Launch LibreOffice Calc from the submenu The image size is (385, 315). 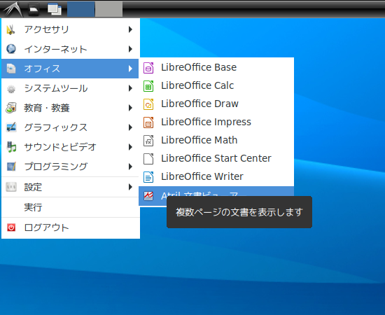(216, 86)
